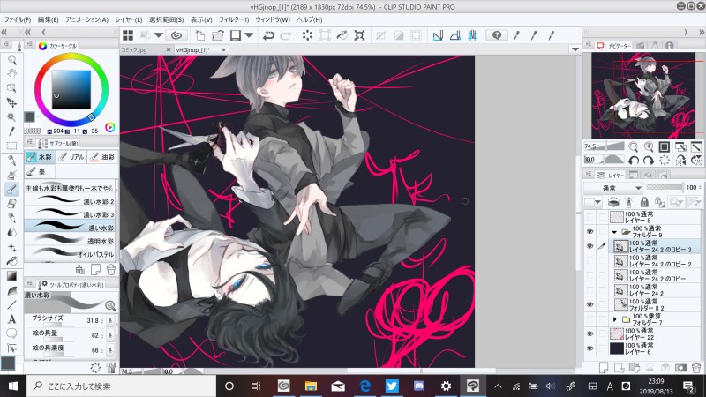The image size is (706, 397).
Task: Zoom out in Navigator panel
Action: point(634,146)
